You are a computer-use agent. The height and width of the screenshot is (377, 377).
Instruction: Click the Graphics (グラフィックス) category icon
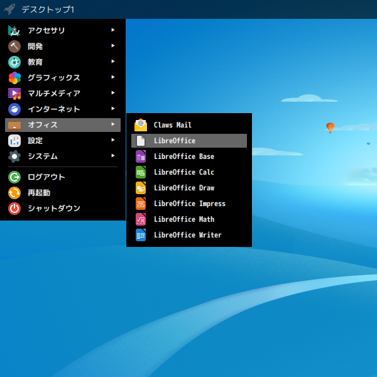click(x=14, y=78)
